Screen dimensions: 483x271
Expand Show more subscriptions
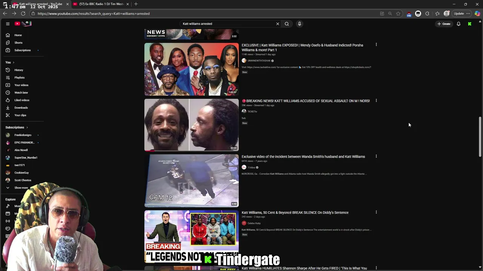[17, 188]
